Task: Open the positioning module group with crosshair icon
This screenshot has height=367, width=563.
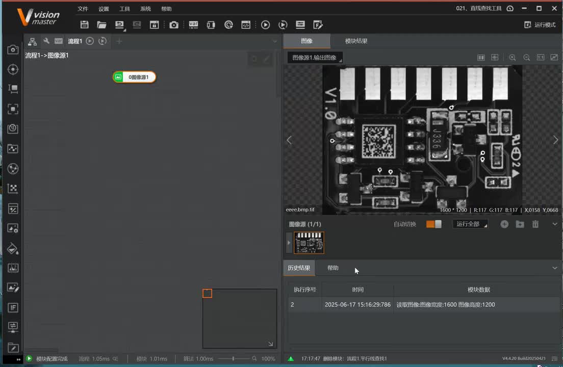Action: [x=13, y=69]
